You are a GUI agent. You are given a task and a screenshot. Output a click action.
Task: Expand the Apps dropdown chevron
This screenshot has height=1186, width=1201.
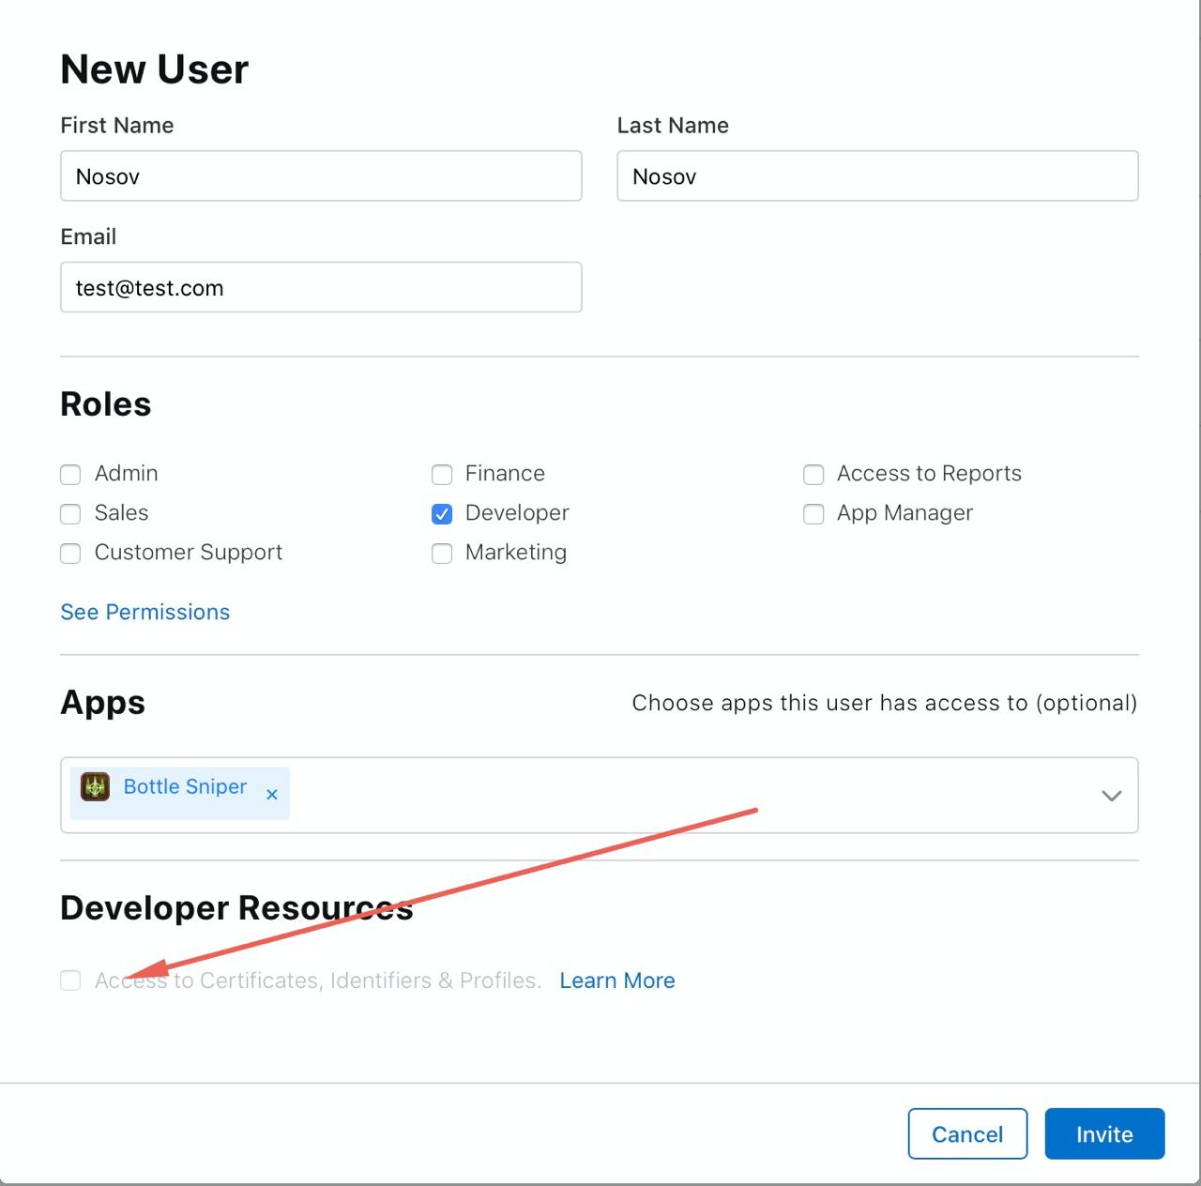pyautogui.click(x=1112, y=796)
